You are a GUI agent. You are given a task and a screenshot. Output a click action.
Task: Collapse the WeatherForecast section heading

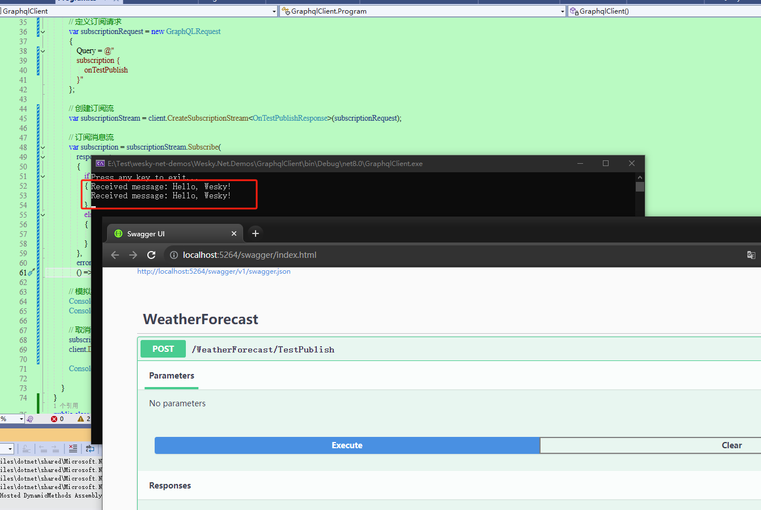coord(201,320)
